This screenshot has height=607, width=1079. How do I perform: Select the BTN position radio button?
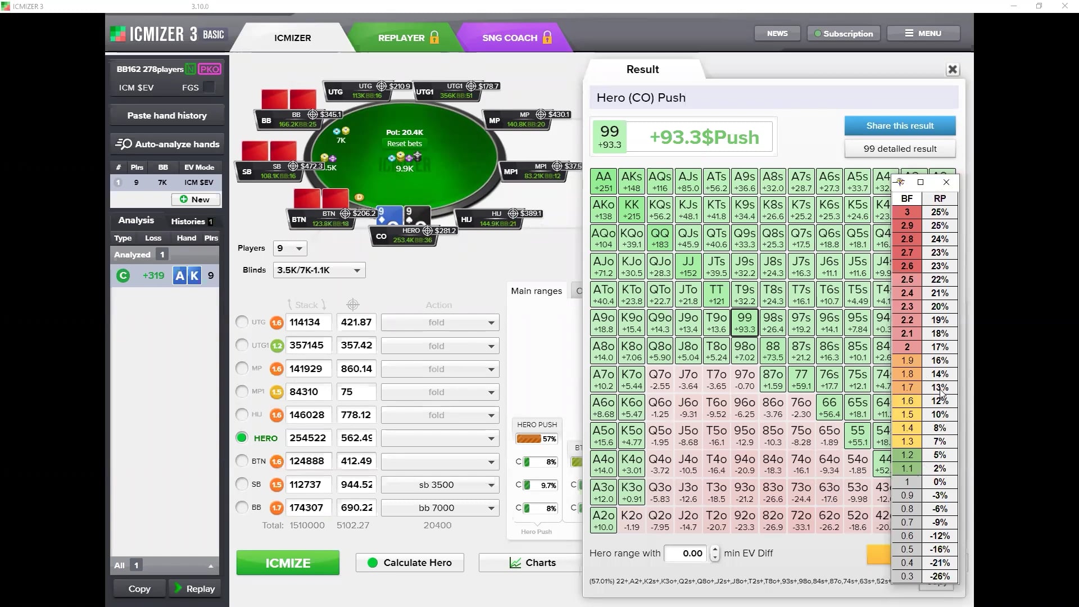242,461
